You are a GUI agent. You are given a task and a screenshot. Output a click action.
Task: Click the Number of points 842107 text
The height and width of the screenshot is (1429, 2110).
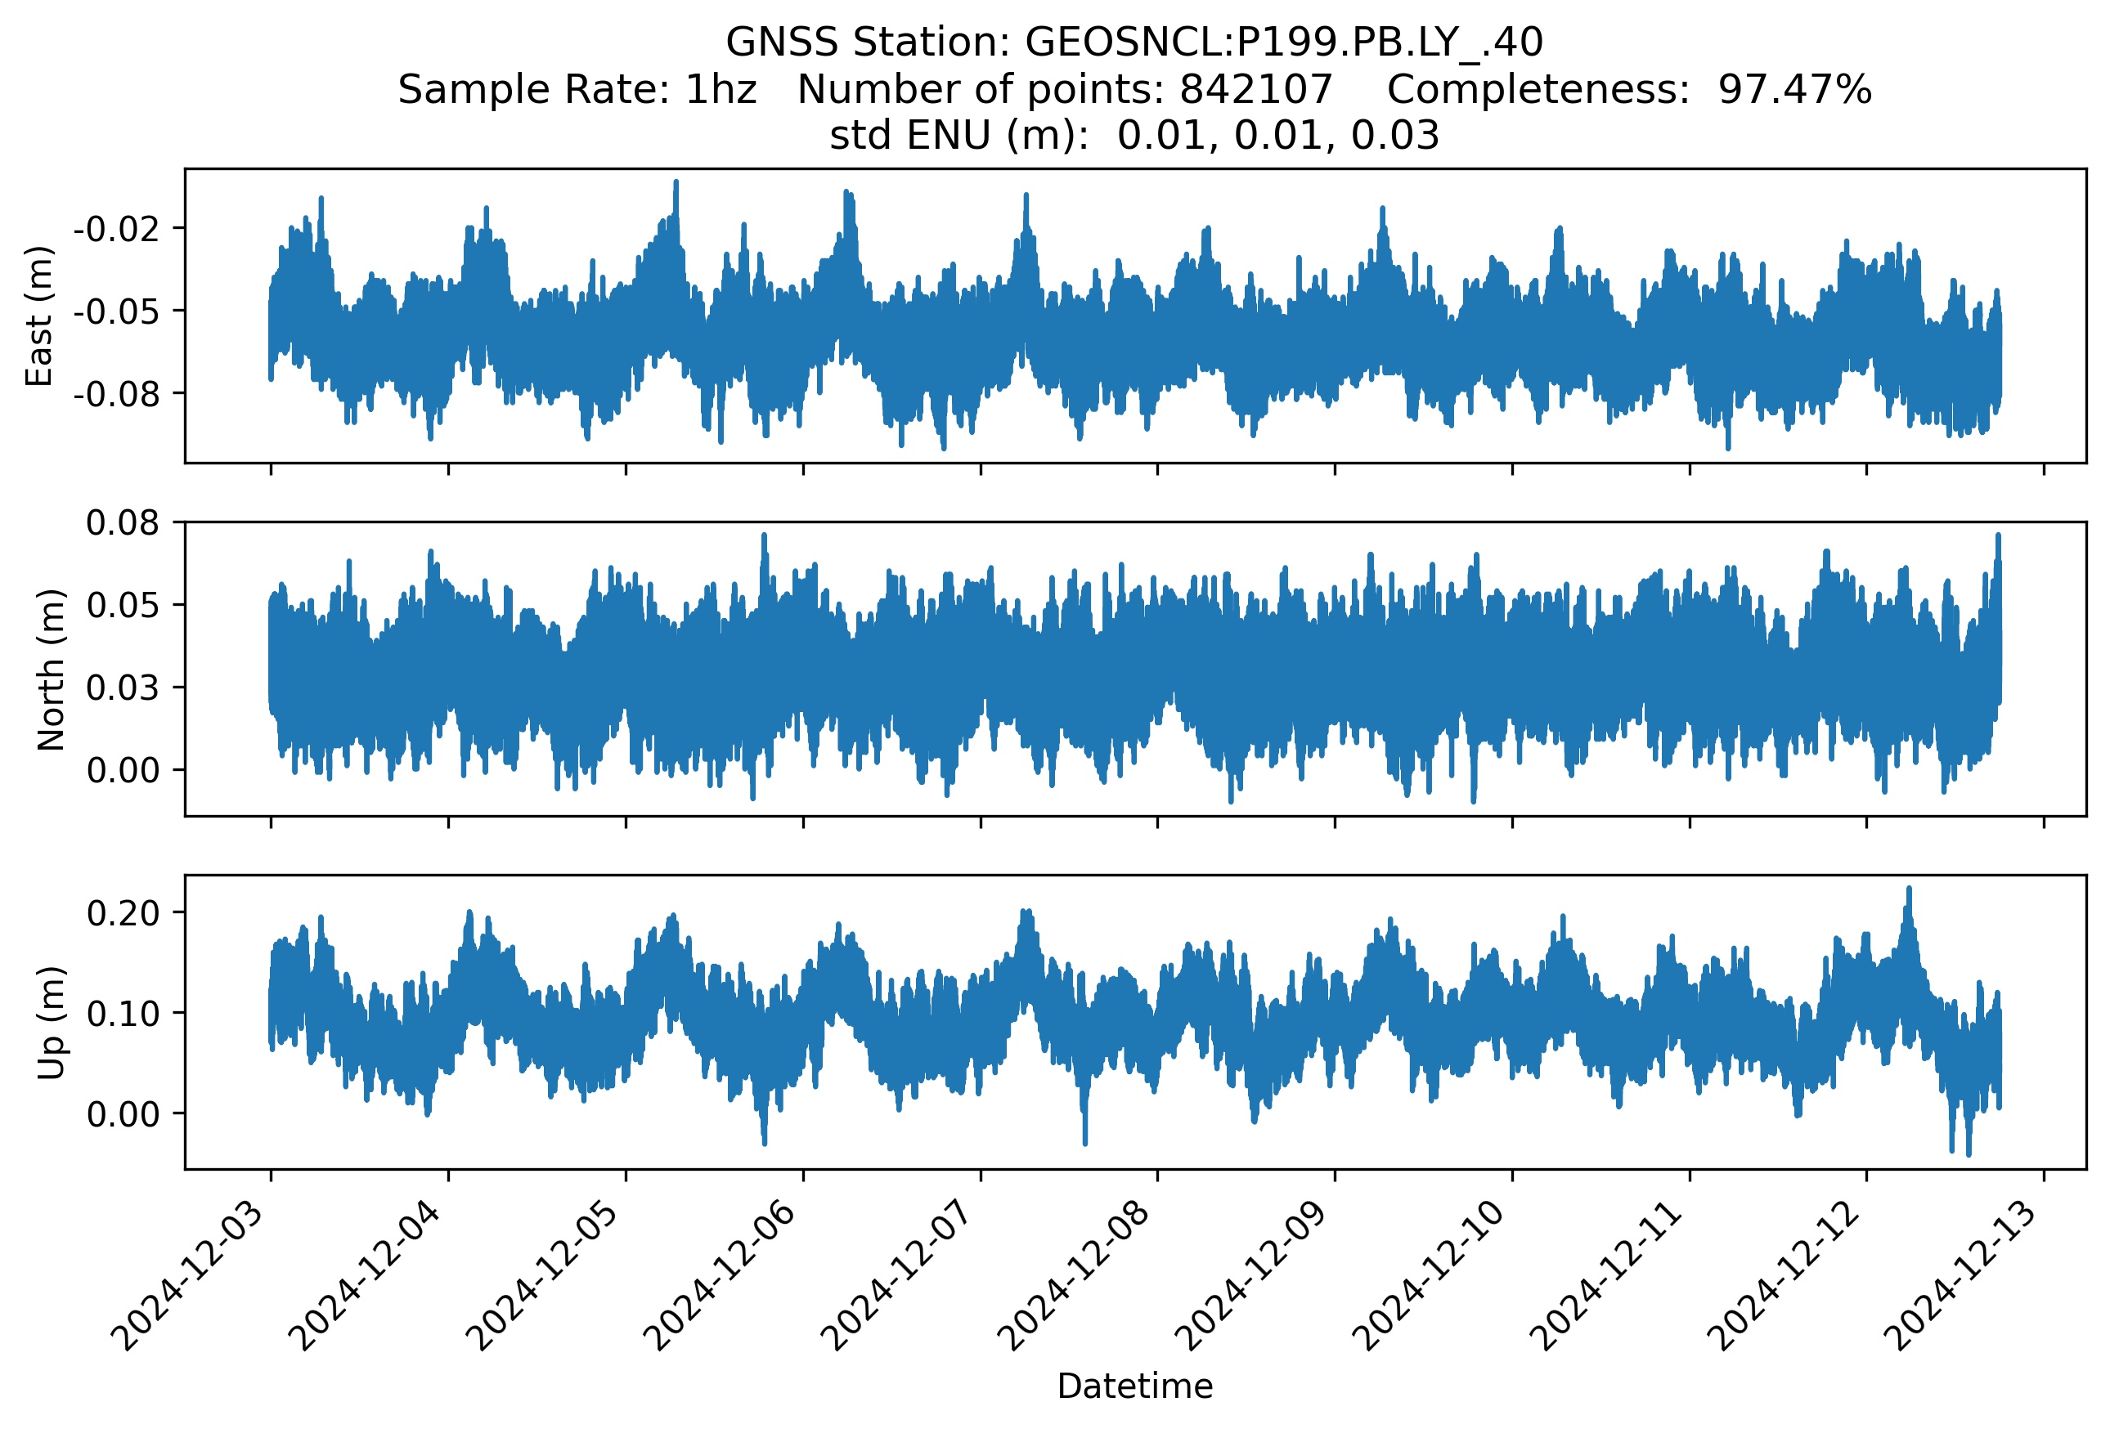click(x=1064, y=90)
